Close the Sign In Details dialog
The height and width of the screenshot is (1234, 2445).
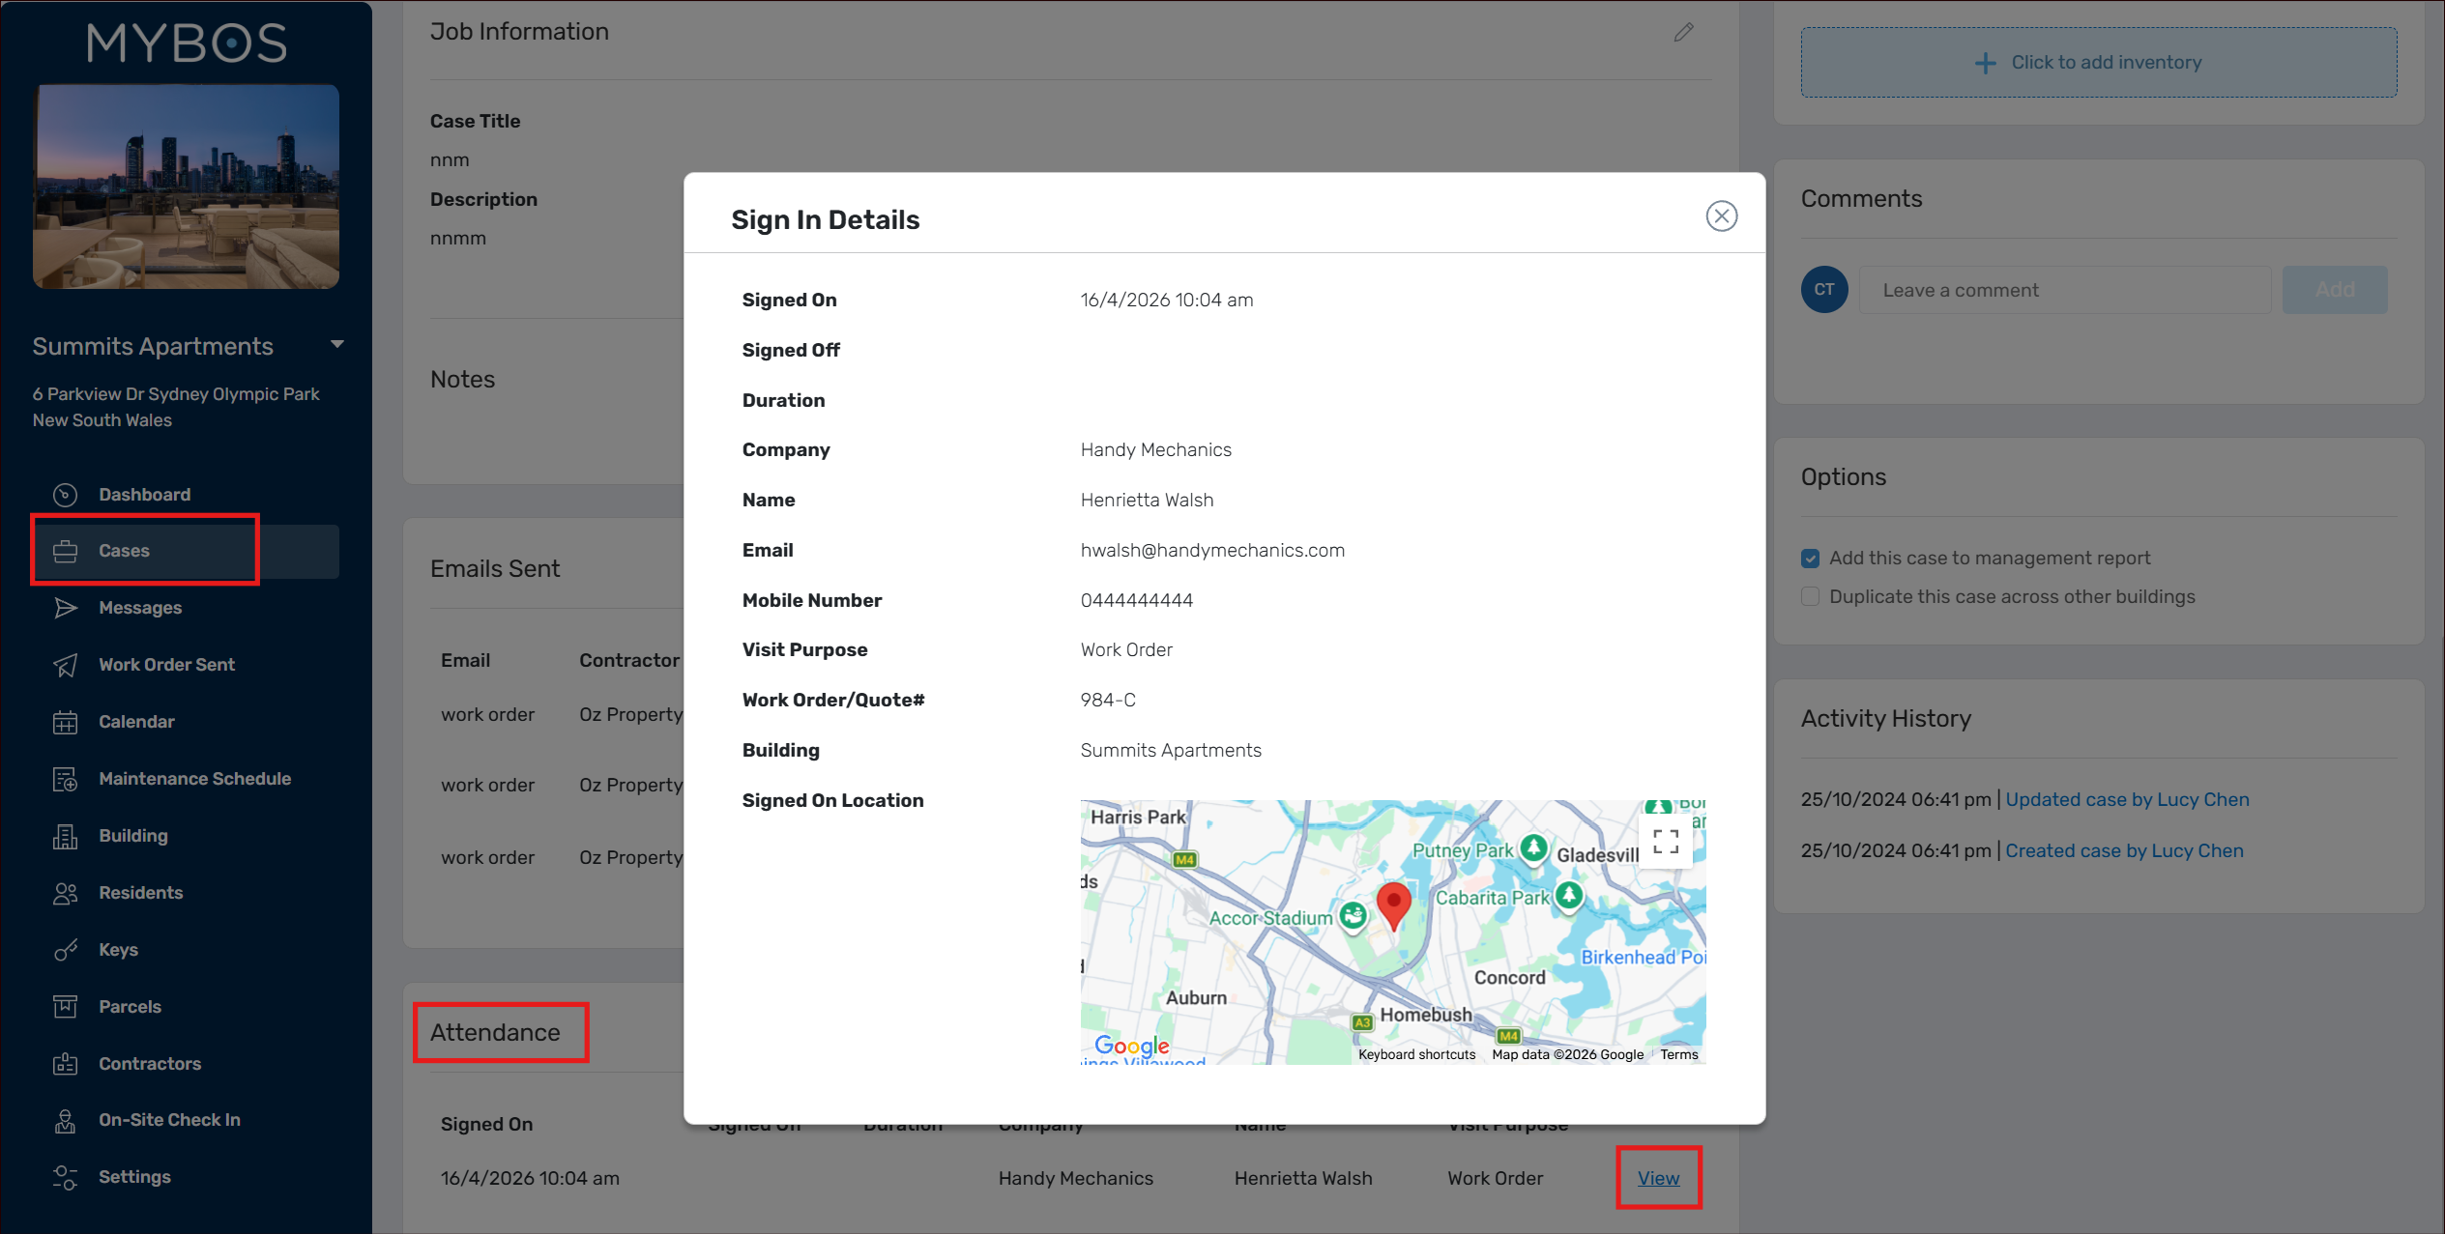point(1721,215)
